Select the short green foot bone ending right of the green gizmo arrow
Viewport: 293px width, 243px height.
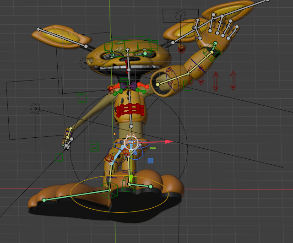point(140,185)
